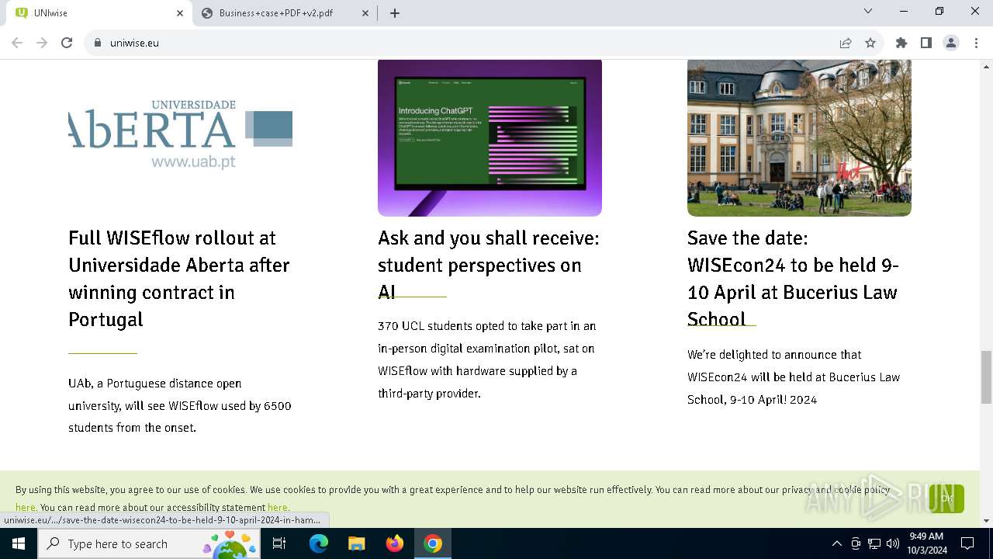Screen dimensions: 993x559
Task: Open the Extensions puzzle icon
Action: [901, 43]
